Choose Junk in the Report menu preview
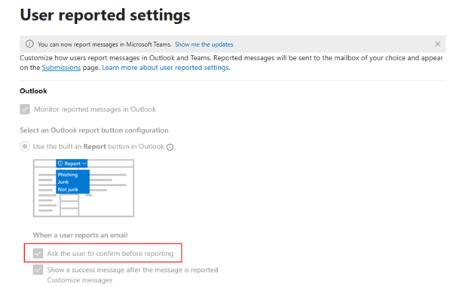453x287 pixels. 63,182
